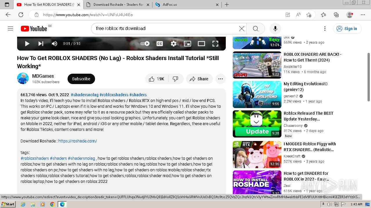Dislike this video

[176, 79]
